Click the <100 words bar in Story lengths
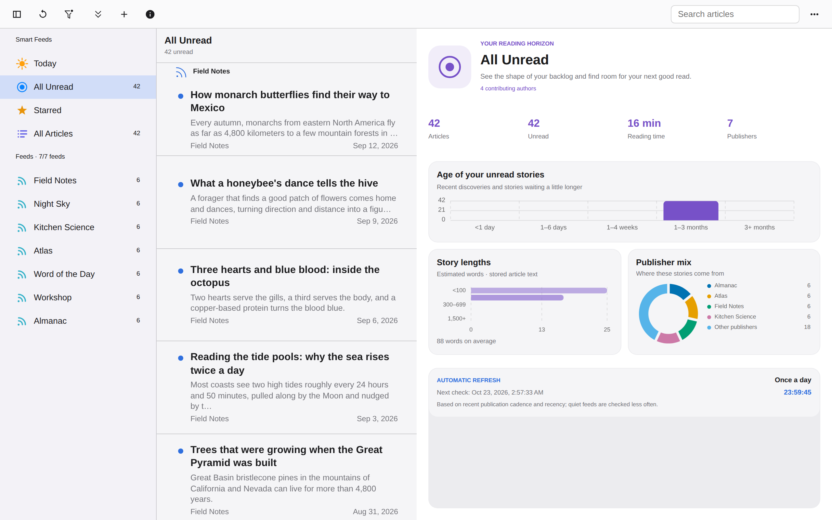 point(539,291)
